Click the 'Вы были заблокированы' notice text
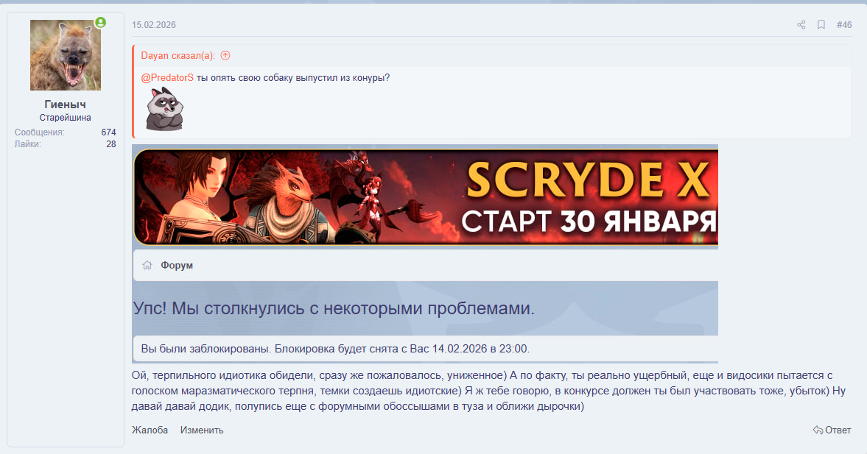 pos(335,349)
